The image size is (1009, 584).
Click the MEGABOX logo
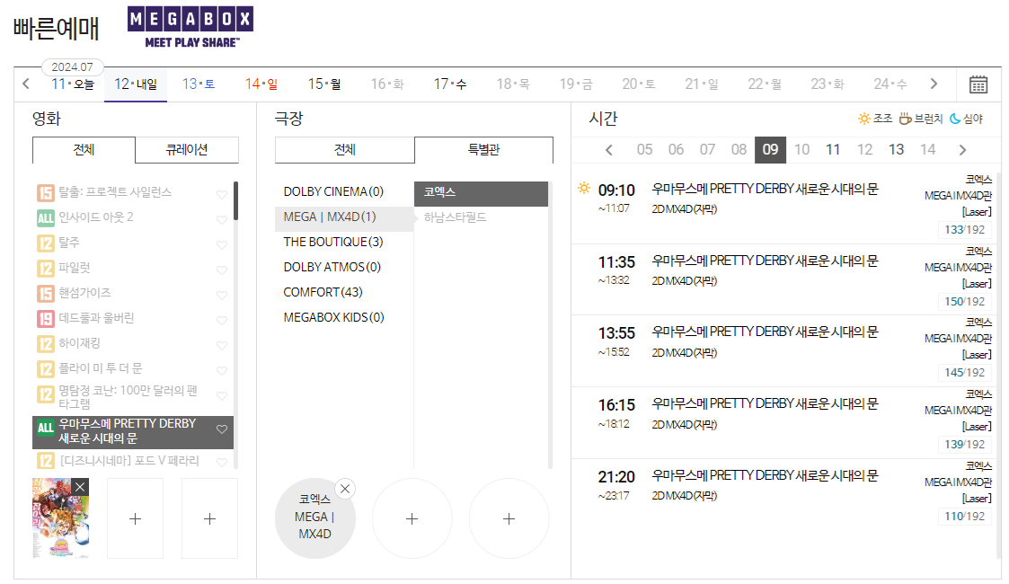click(x=190, y=27)
